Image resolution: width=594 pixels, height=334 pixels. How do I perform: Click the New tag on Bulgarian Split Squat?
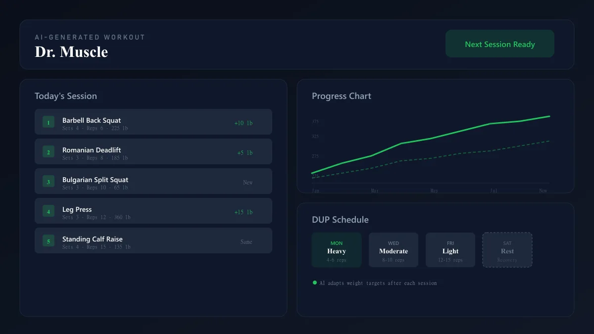tap(248, 183)
